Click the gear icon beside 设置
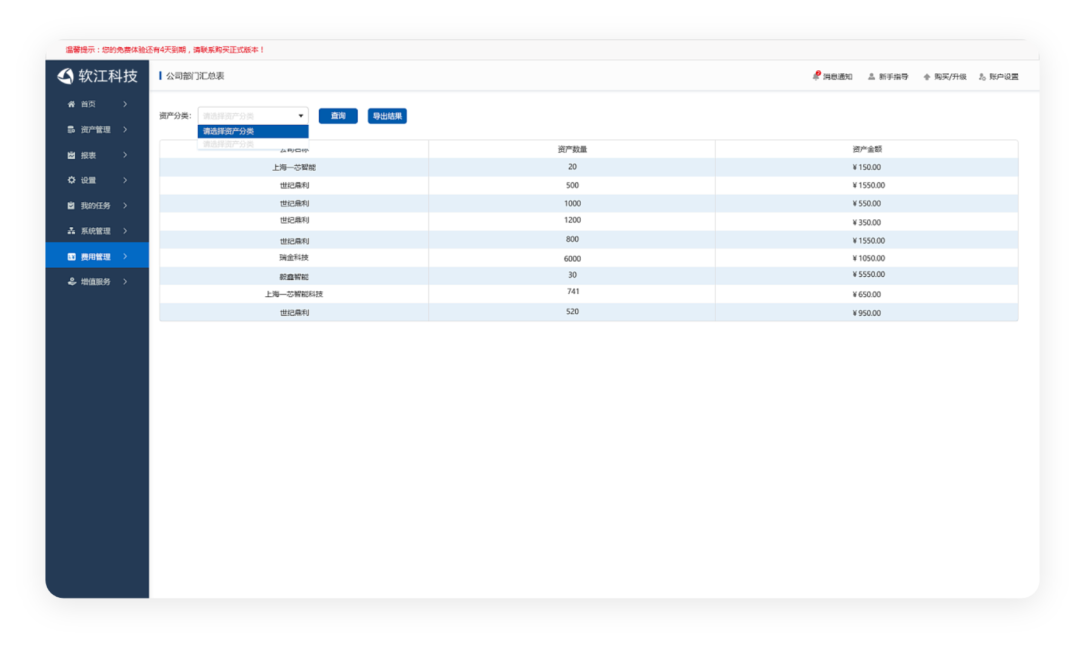The image size is (1085, 650). [x=71, y=180]
